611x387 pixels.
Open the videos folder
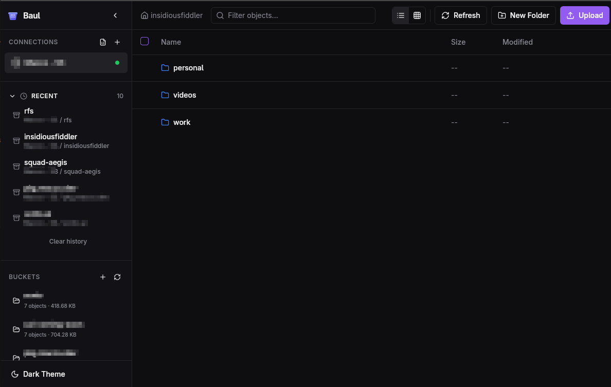pyautogui.click(x=184, y=95)
